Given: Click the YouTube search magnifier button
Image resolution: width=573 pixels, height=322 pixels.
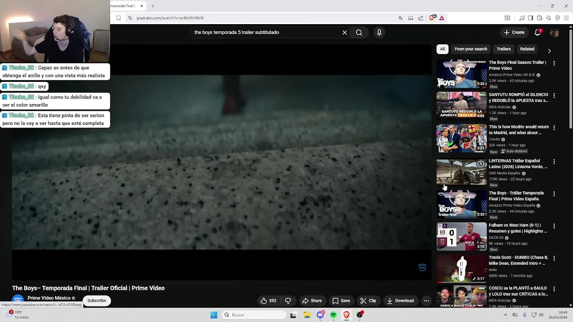Looking at the screenshot, I should point(359,32).
